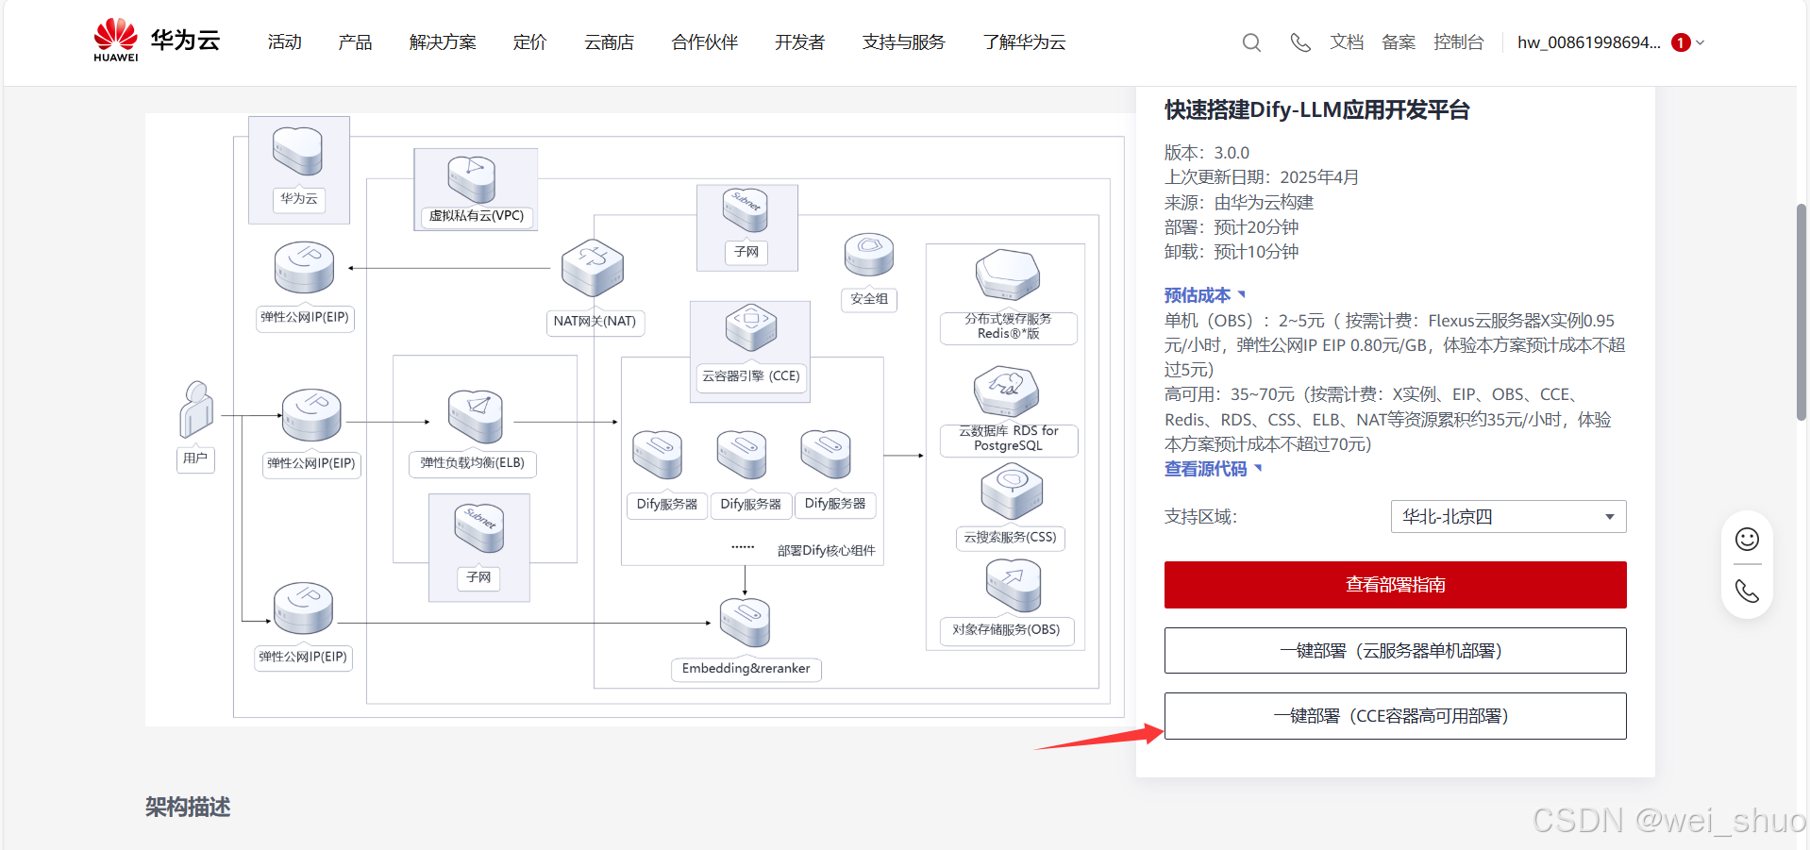Screen dimensions: 1810x850
Task: Click the 云容器引擎(CCE) icon in the diagram
Action: coord(749,327)
